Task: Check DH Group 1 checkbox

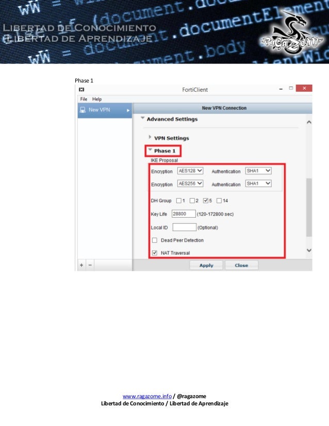Action: 179,201
